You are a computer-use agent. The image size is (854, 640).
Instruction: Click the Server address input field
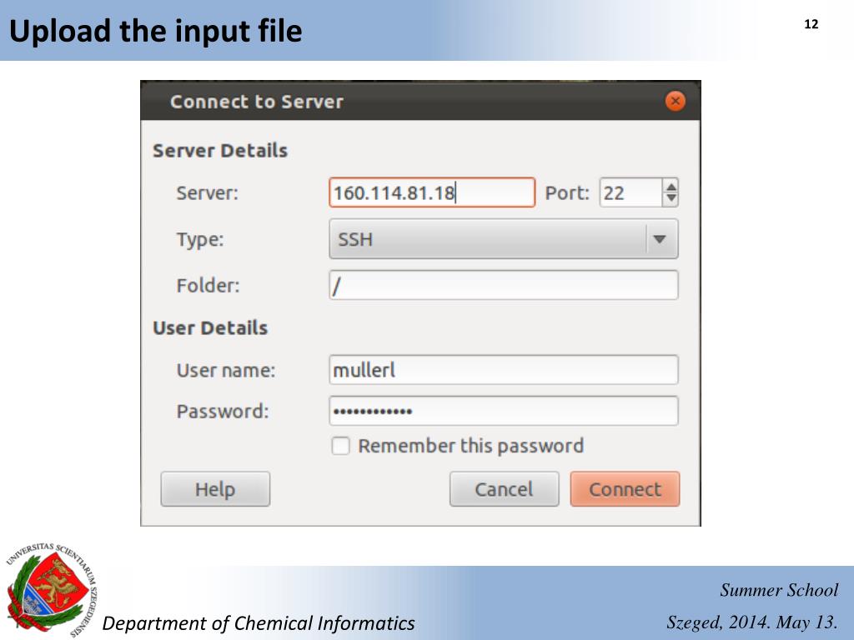tap(431, 192)
